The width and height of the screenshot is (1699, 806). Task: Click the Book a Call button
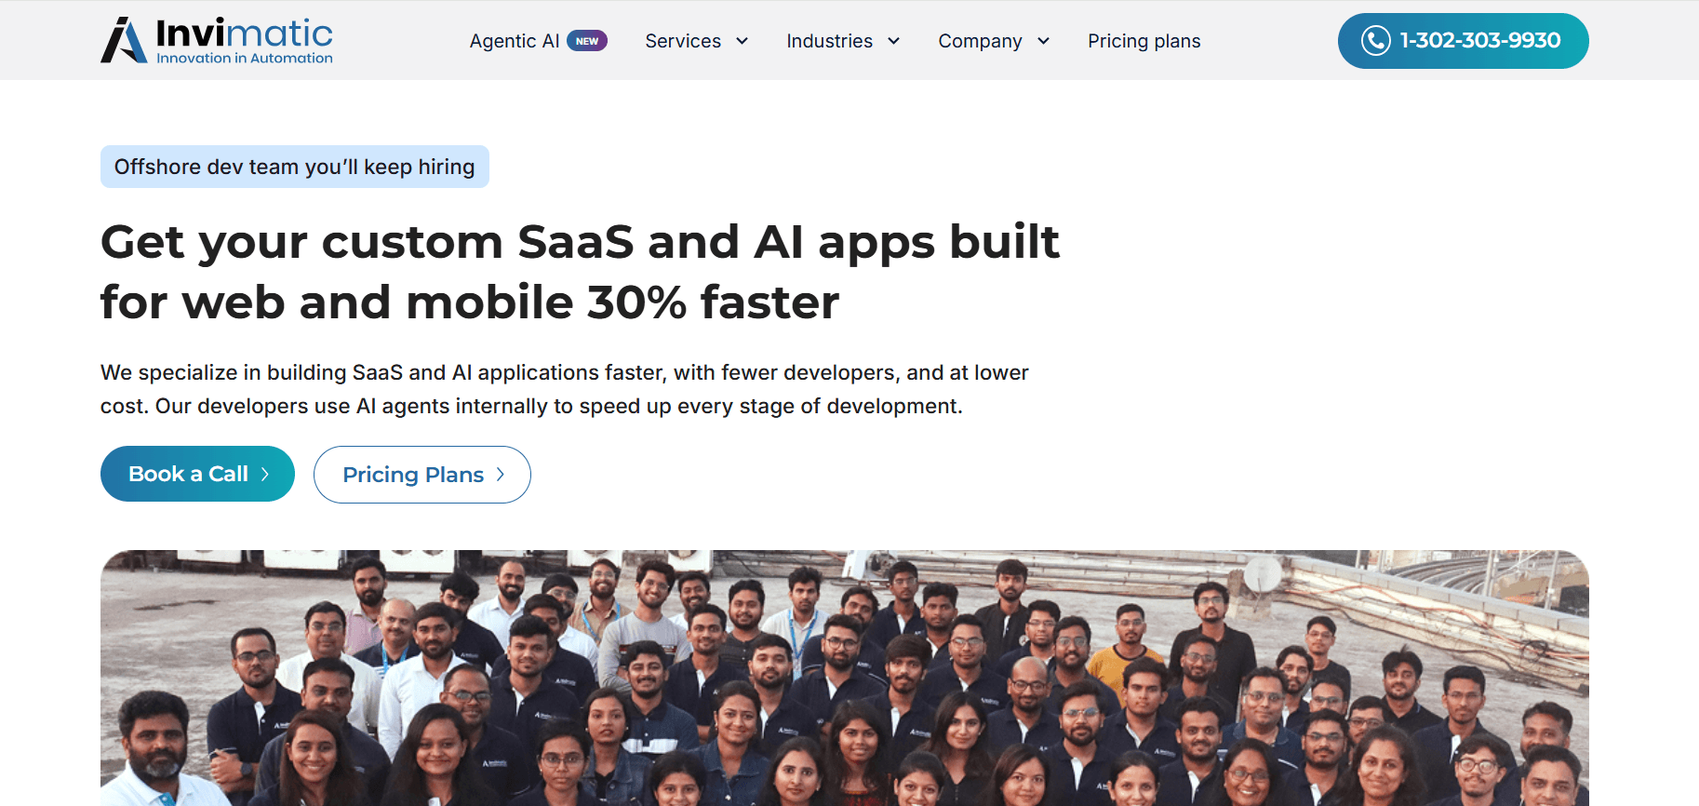coord(197,474)
